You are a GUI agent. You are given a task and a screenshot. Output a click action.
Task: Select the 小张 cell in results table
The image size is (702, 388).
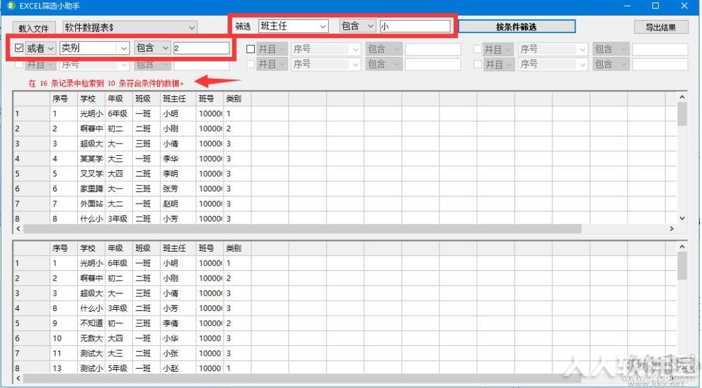178,353
